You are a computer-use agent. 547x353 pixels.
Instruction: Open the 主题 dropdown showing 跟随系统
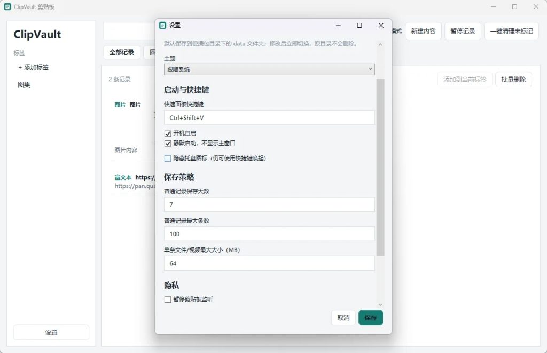click(269, 69)
